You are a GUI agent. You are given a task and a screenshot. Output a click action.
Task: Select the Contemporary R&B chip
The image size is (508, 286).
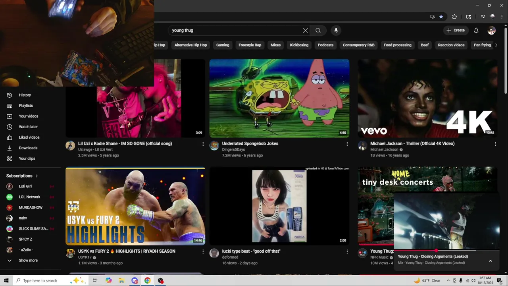pyautogui.click(x=358, y=45)
